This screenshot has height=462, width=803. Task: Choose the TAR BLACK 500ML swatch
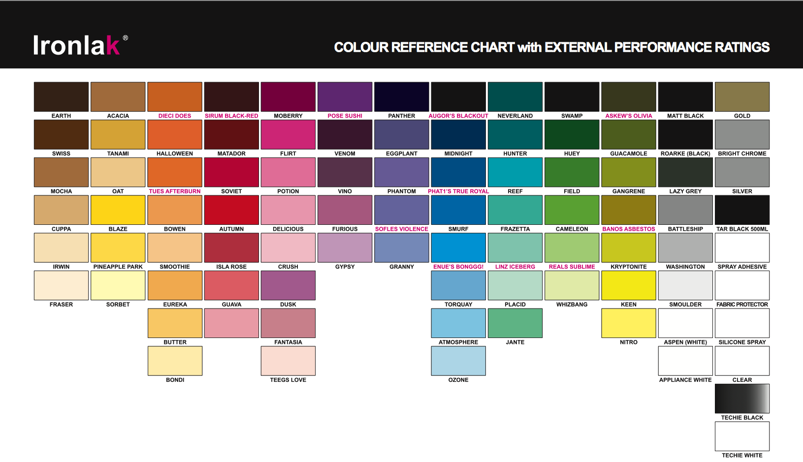coord(742,210)
